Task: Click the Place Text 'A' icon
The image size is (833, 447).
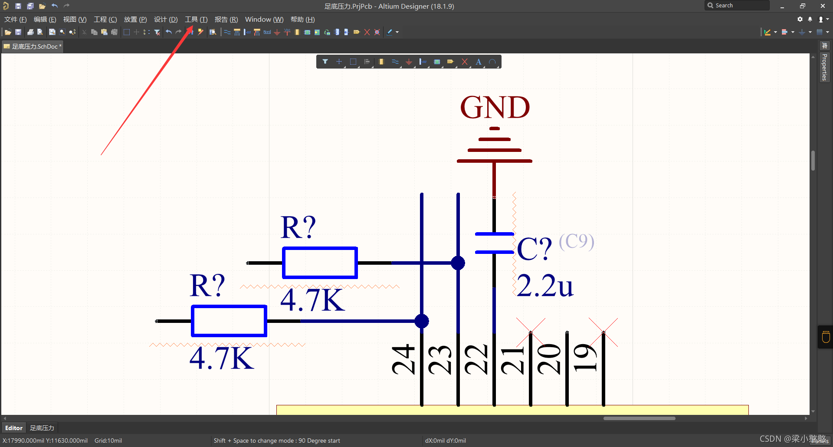Action: click(478, 62)
